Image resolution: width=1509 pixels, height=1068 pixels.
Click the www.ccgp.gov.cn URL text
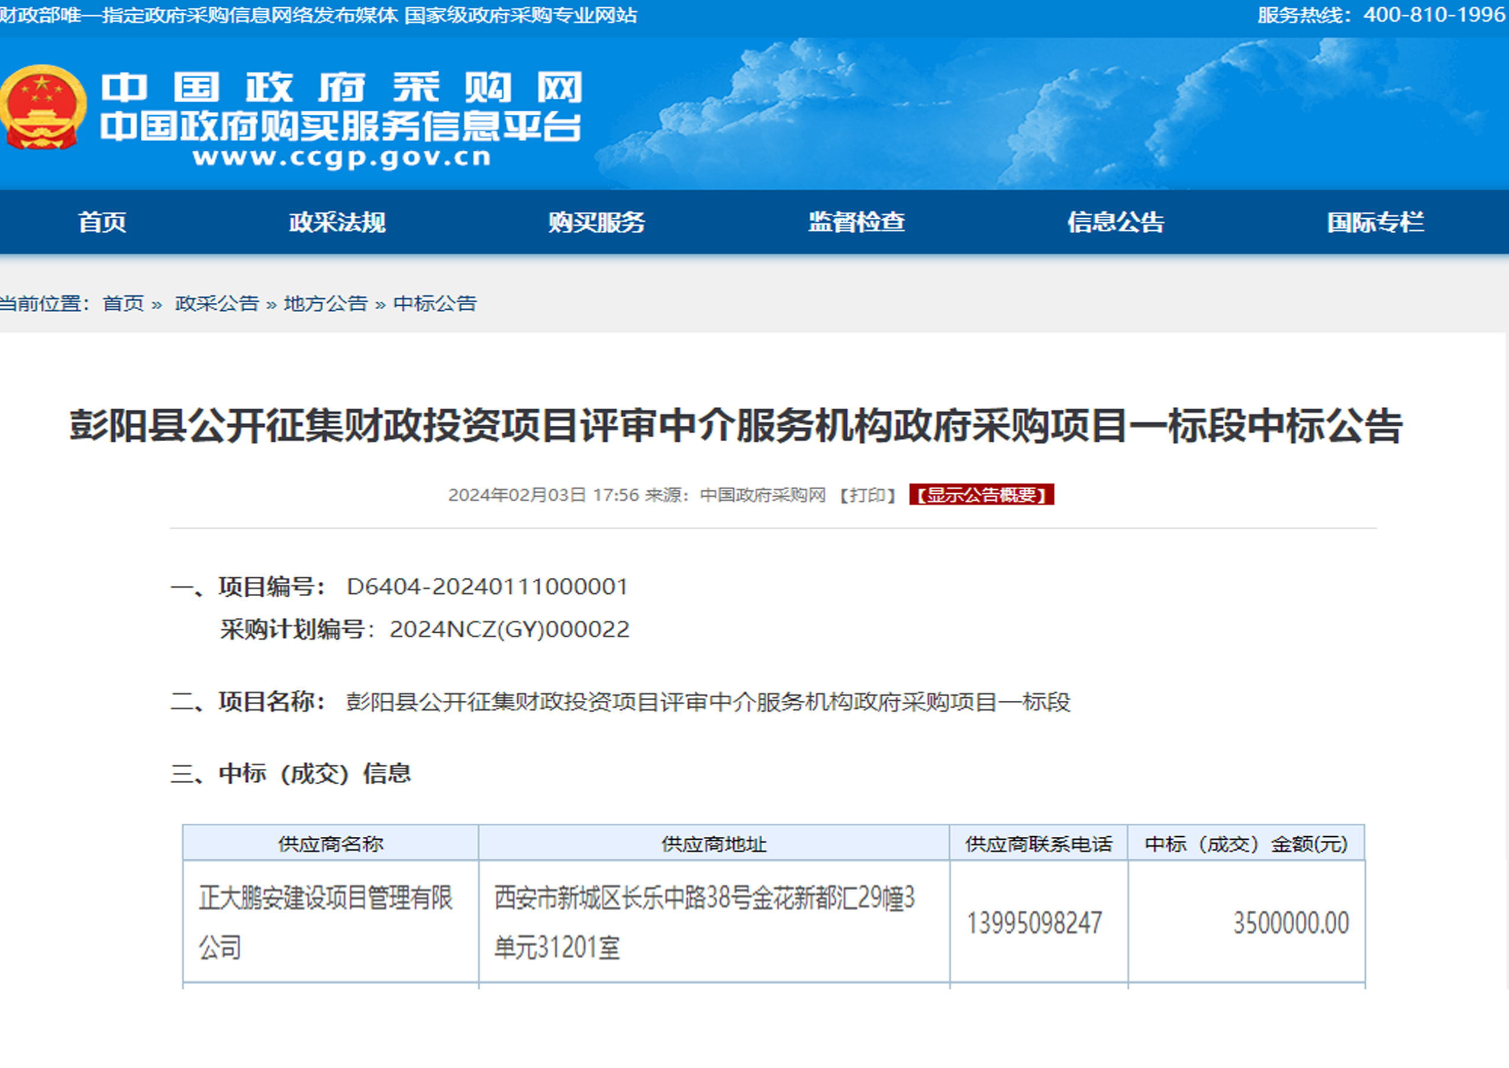tap(341, 157)
